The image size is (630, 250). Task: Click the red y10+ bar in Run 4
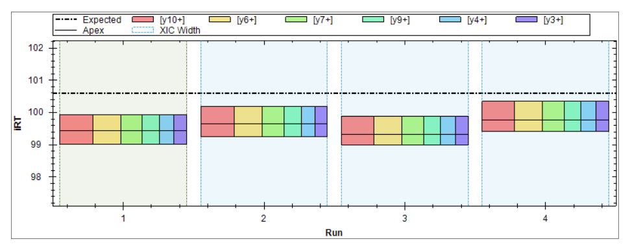(498, 116)
